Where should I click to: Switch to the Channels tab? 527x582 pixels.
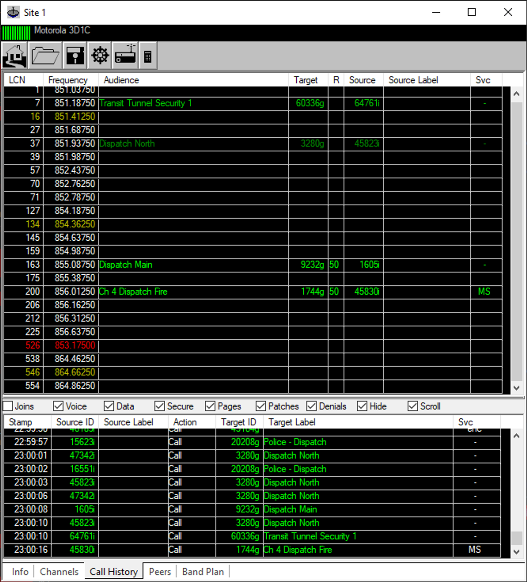pos(59,572)
